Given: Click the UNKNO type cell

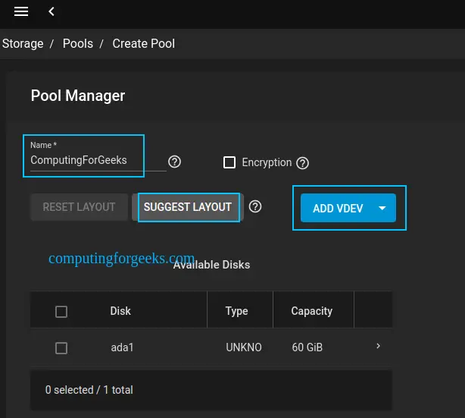Looking at the screenshot, I should [244, 347].
